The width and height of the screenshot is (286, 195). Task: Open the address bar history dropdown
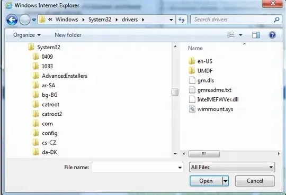point(171,20)
